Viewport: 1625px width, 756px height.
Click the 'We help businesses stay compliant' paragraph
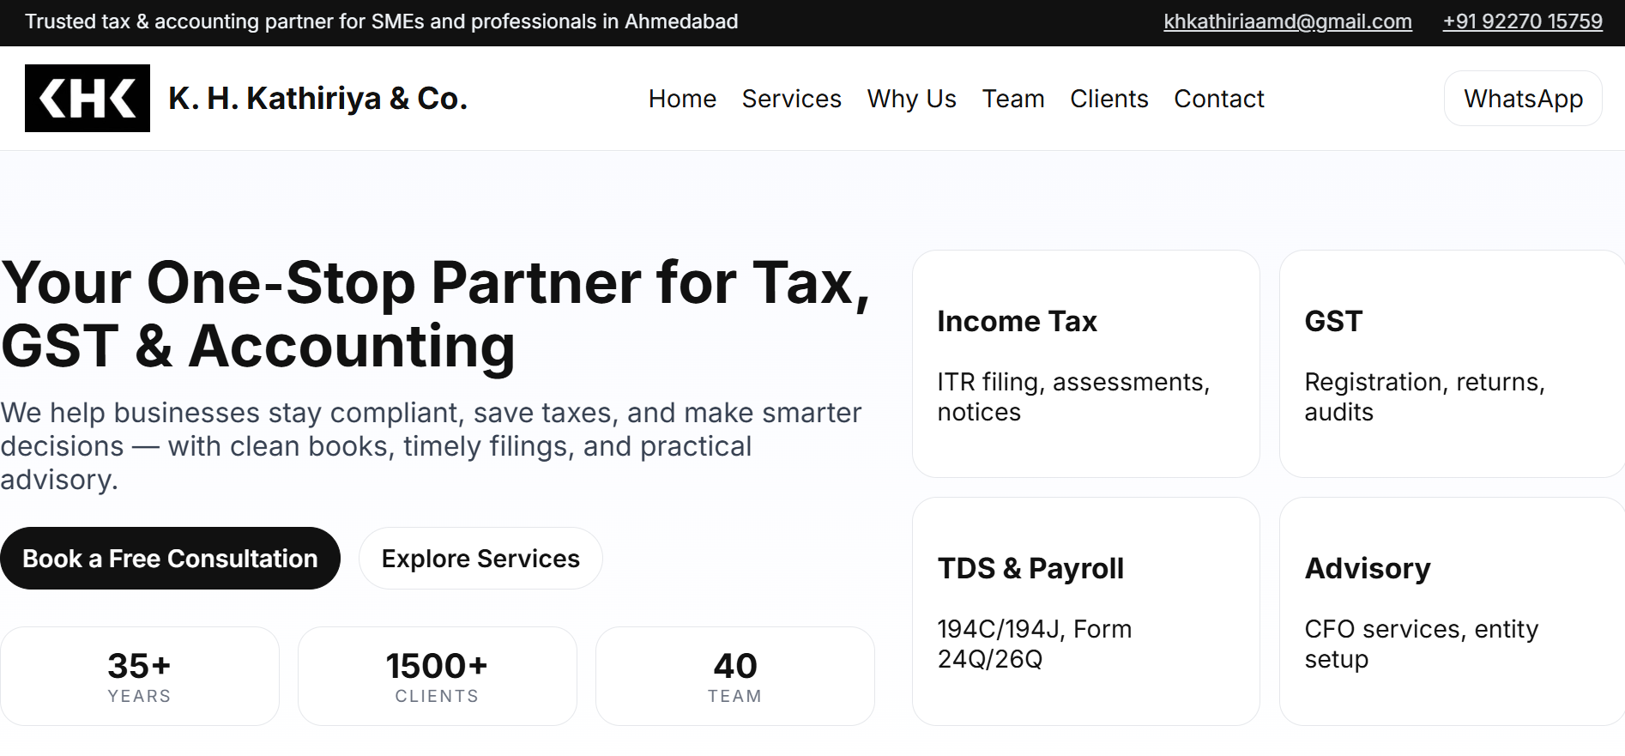[431, 446]
